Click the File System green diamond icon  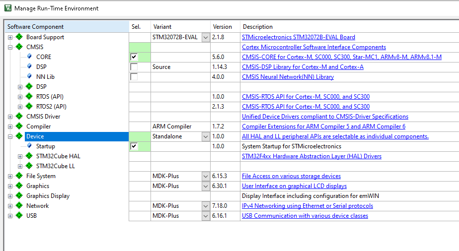(x=19, y=176)
